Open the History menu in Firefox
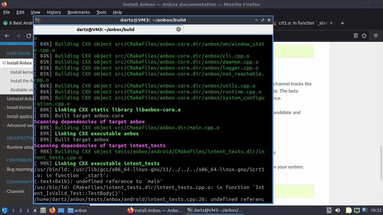The image size is (383, 215). pyautogui.click(x=54, y=12)
